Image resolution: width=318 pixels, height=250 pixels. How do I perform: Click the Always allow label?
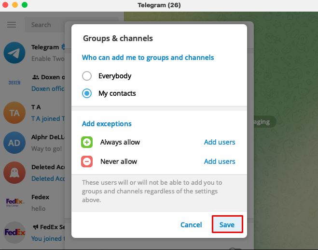(120, 142)
